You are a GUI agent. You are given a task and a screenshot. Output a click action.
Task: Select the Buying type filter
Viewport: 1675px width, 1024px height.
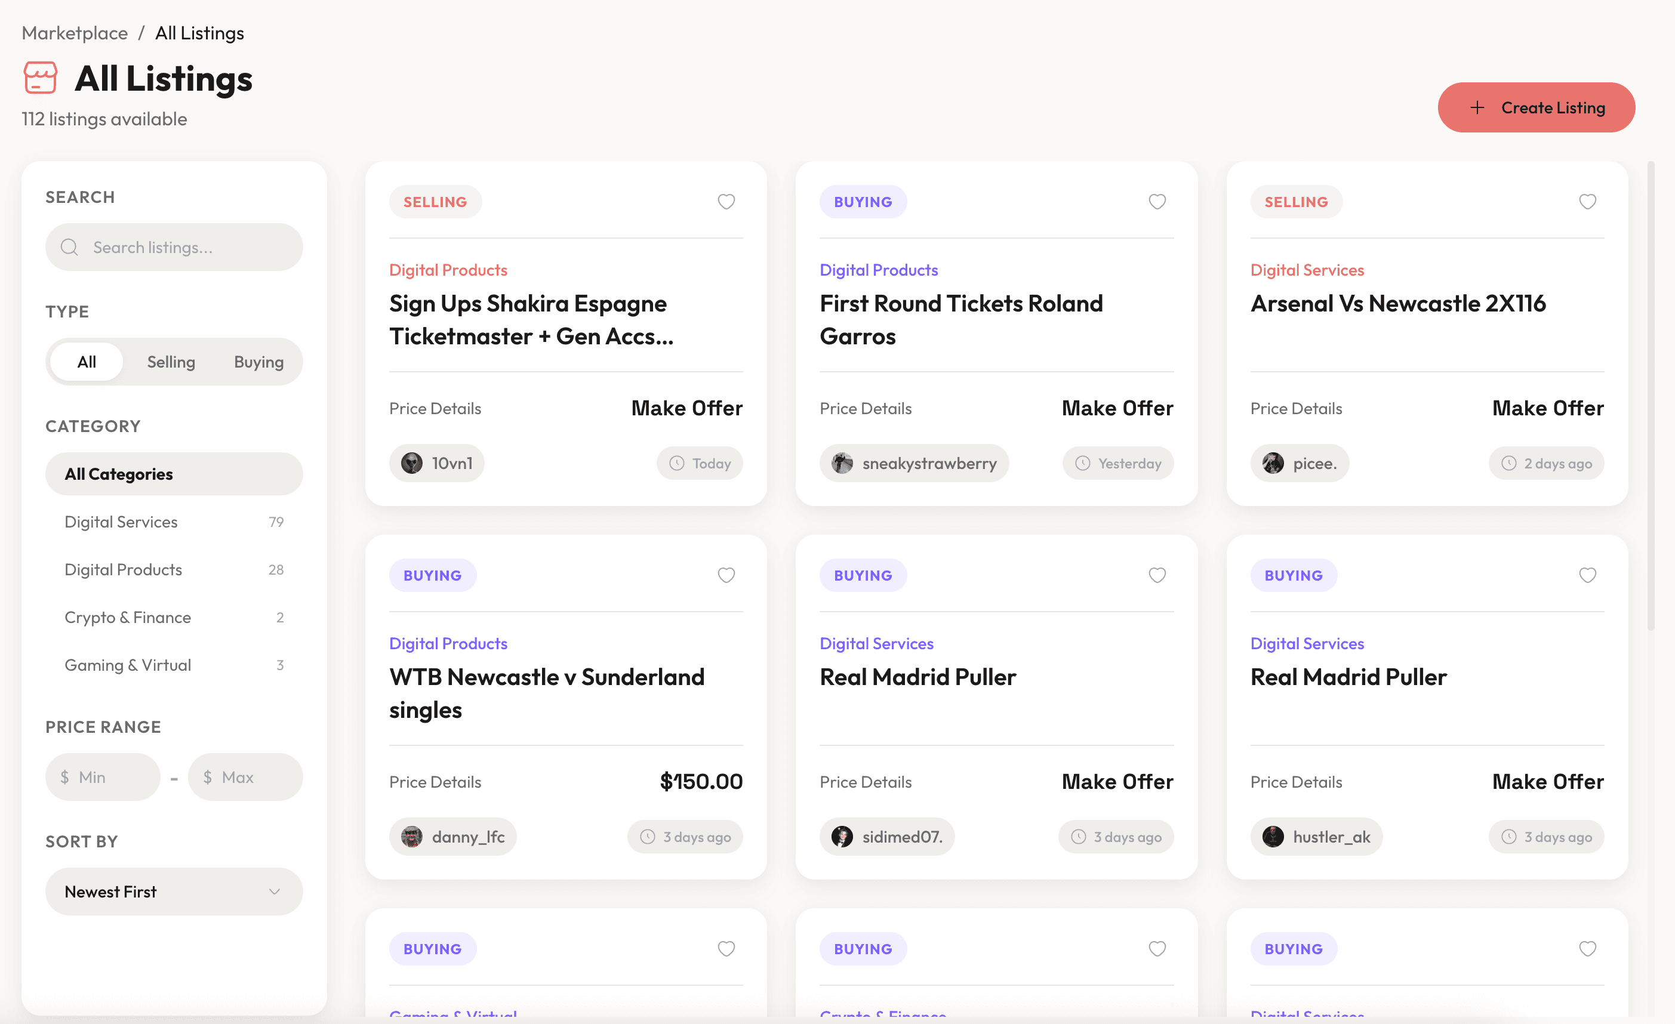[x=258, y=362]
